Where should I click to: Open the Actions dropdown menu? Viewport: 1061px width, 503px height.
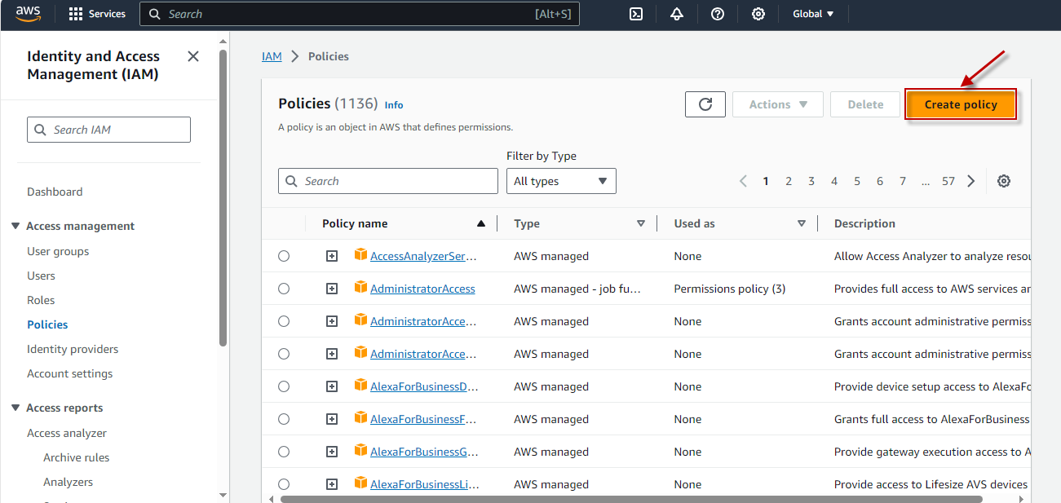click(779, 104)
